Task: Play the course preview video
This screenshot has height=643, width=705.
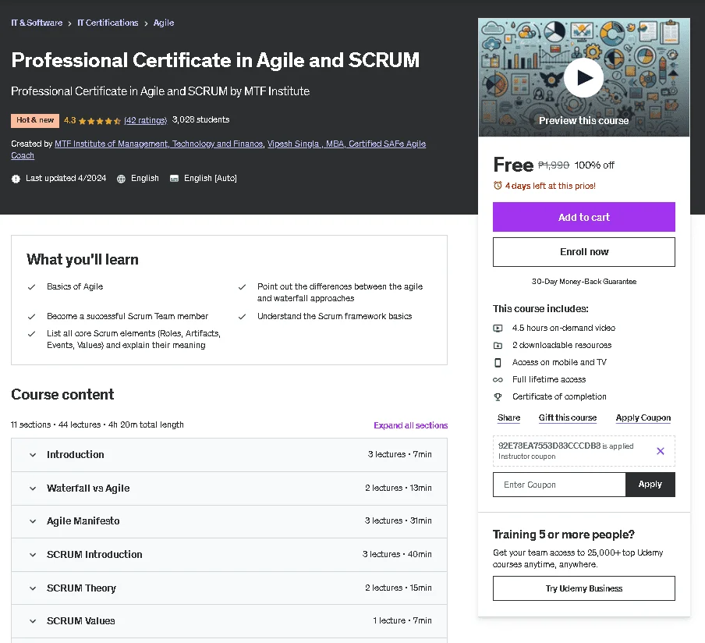Action: (x=583, y=77)
